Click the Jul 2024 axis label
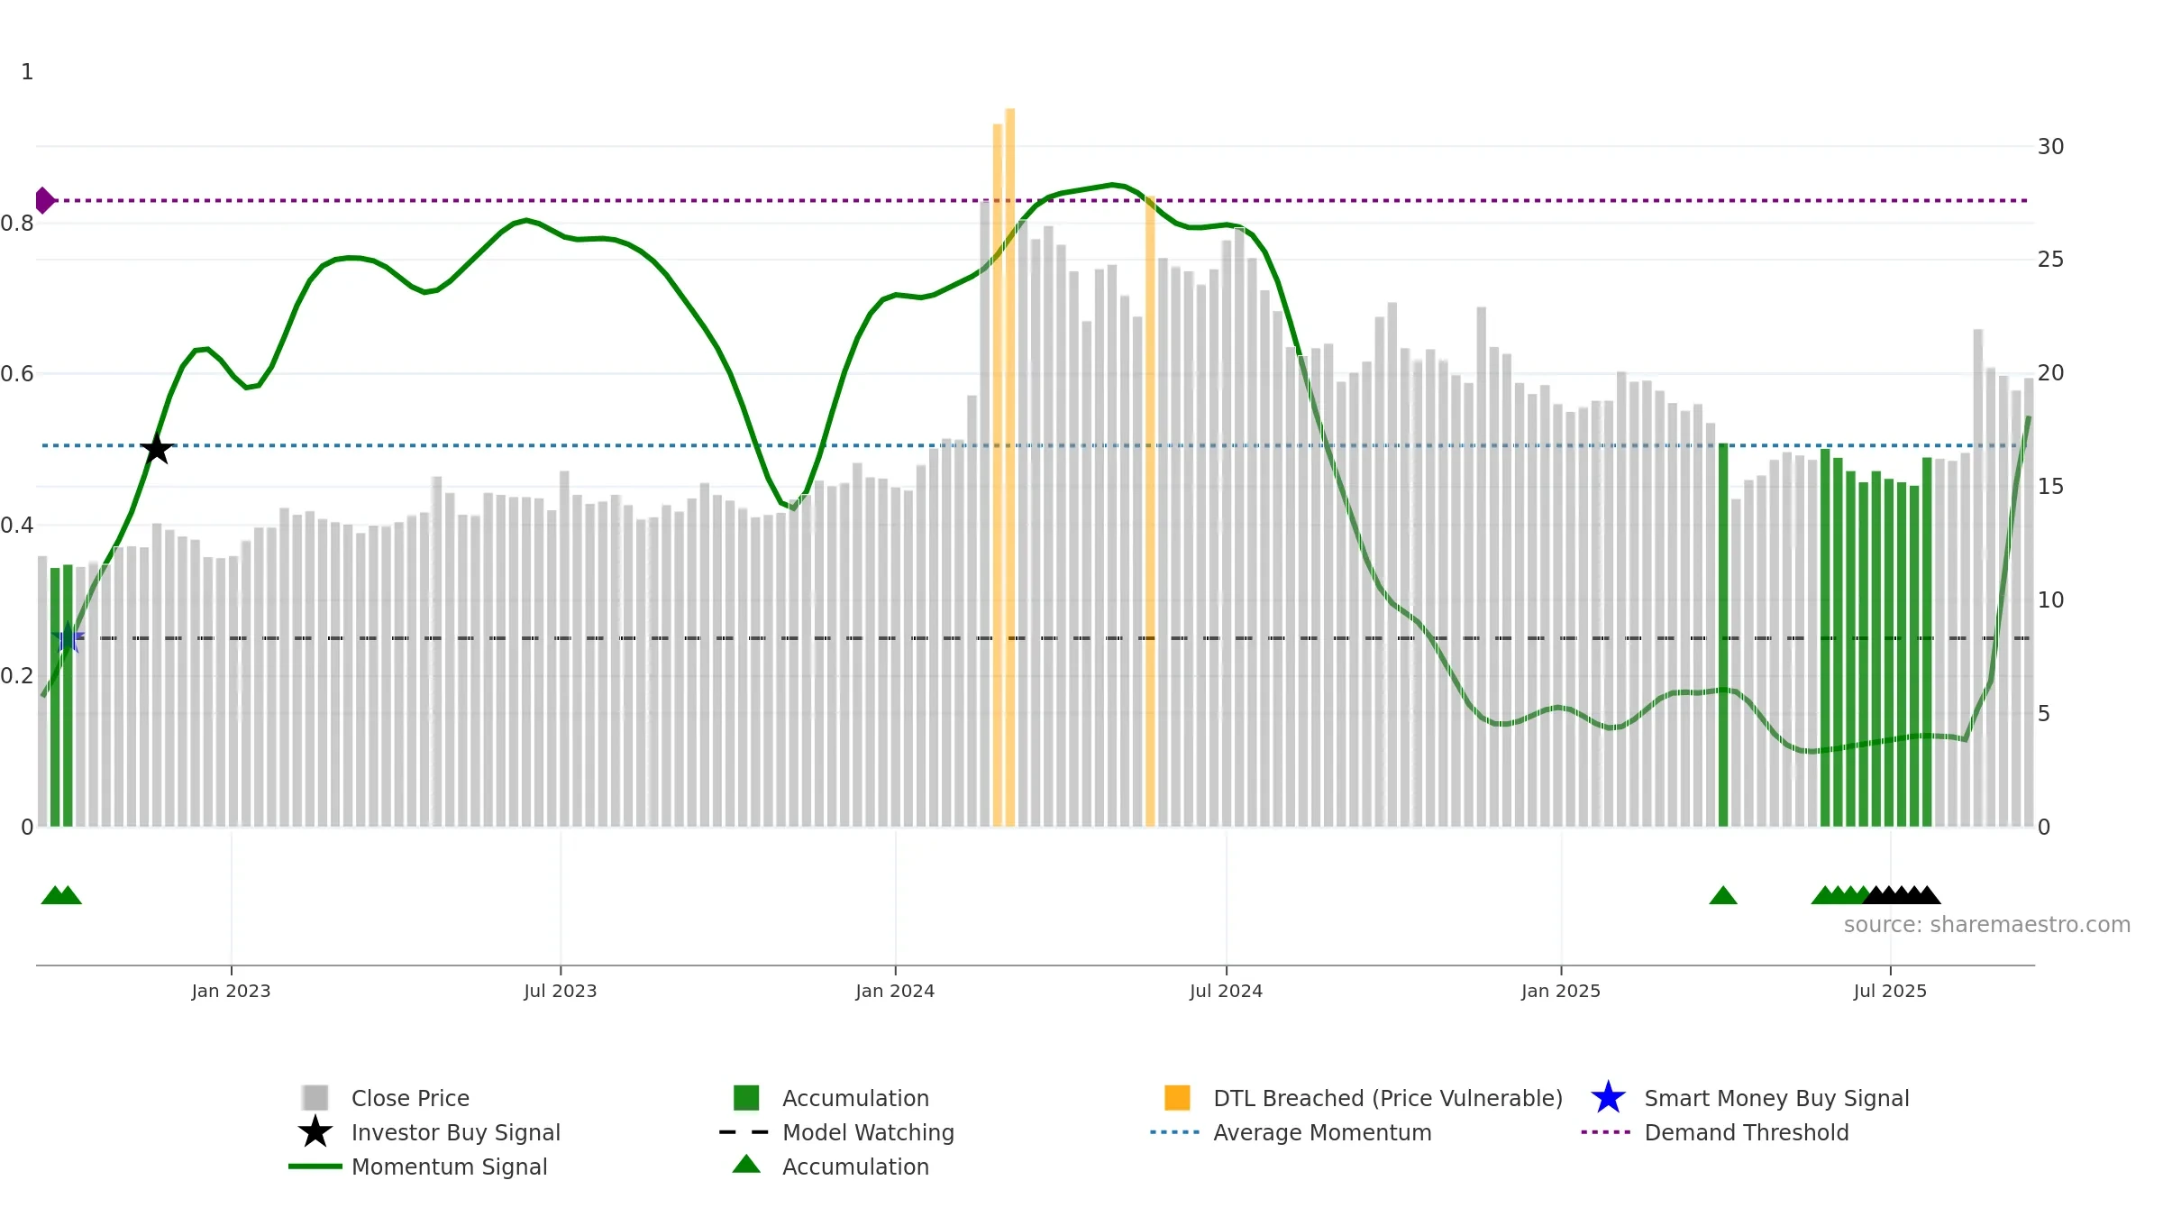 click(x=1226, y=992)
